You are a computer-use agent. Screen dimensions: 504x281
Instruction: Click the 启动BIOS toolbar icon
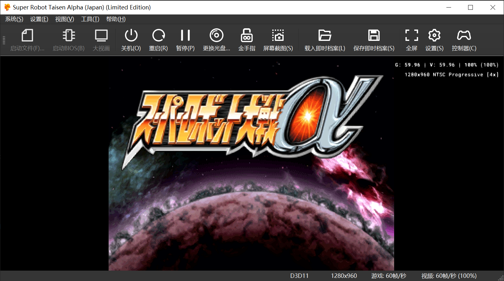(x=69, y=36)
